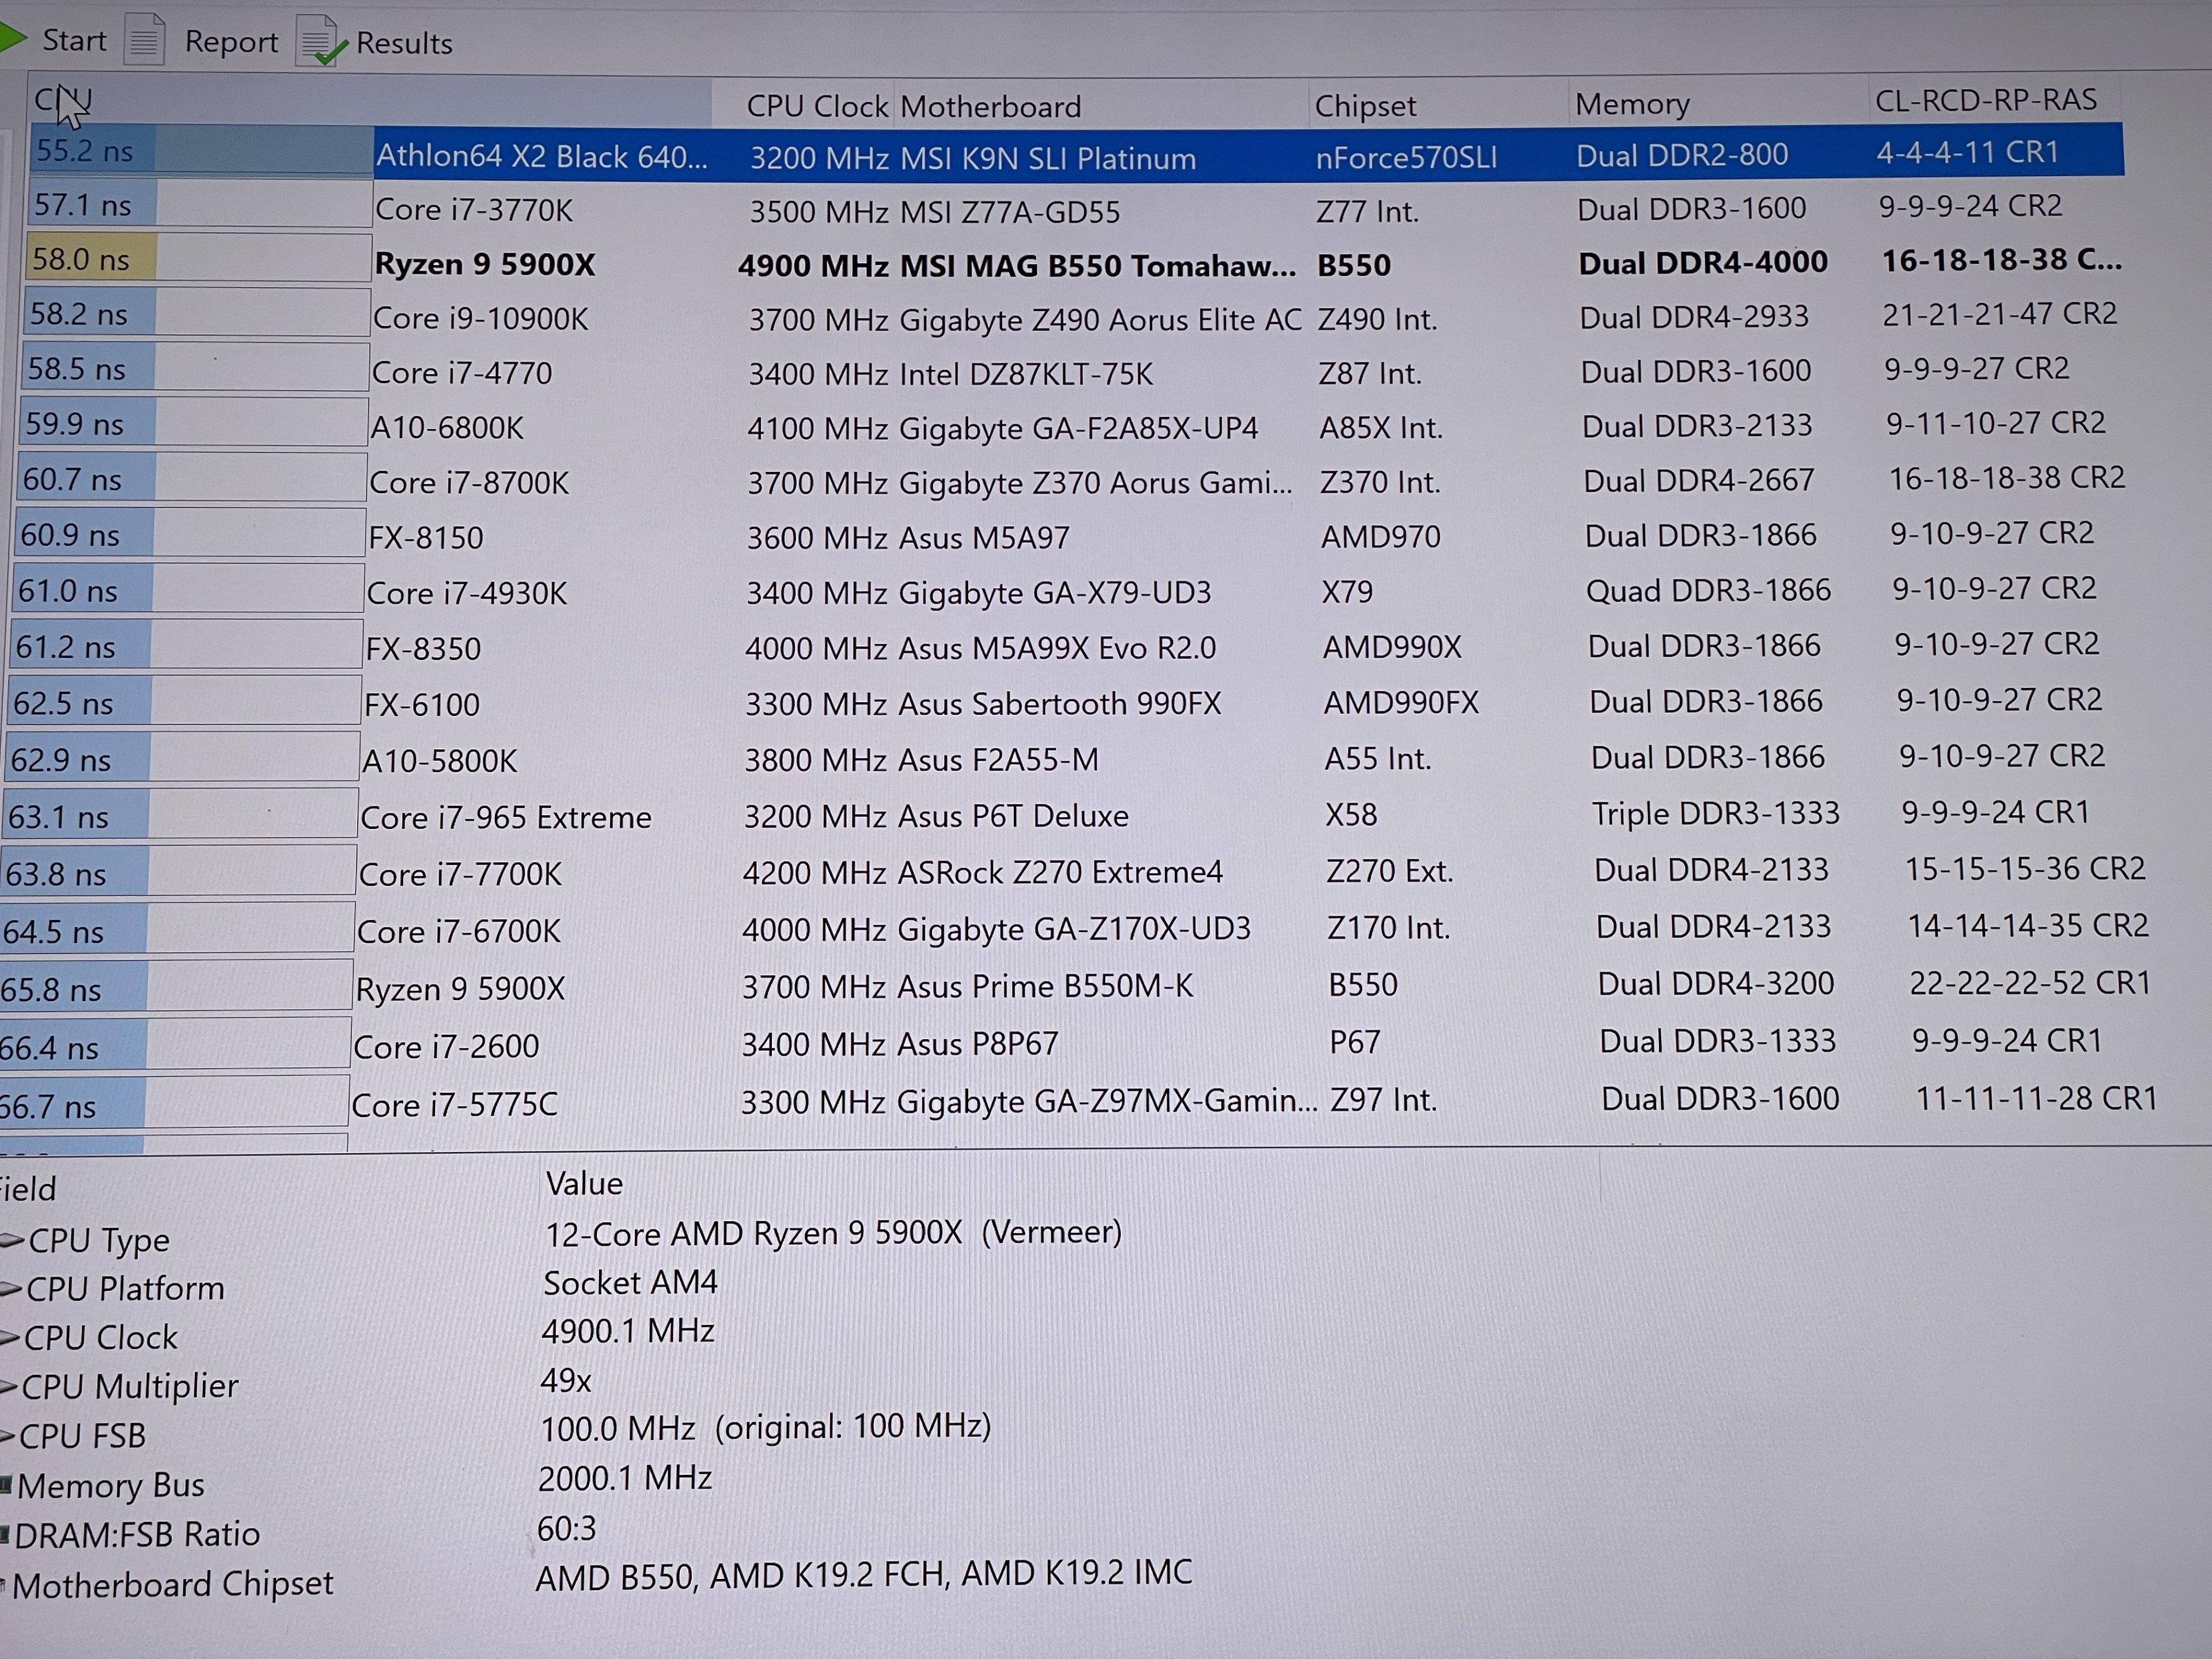Image resolution: width=2212 pixels, height=1659 pixels.
Task: Click the Memory column header
Action: click(x=1631, y=104)
